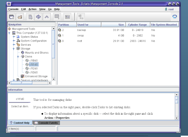Viewport: 188px width, 137px height.
Task: Click the navigation tree scroll-down arrow
Action: (x=53, y=79)
